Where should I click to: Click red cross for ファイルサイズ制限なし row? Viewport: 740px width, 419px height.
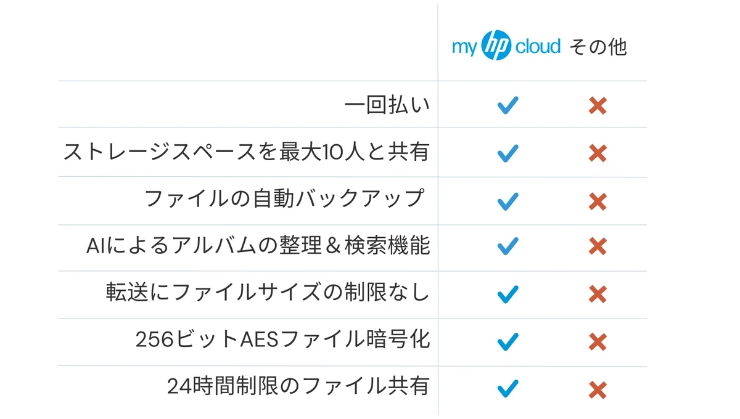[x=598, y=294]
